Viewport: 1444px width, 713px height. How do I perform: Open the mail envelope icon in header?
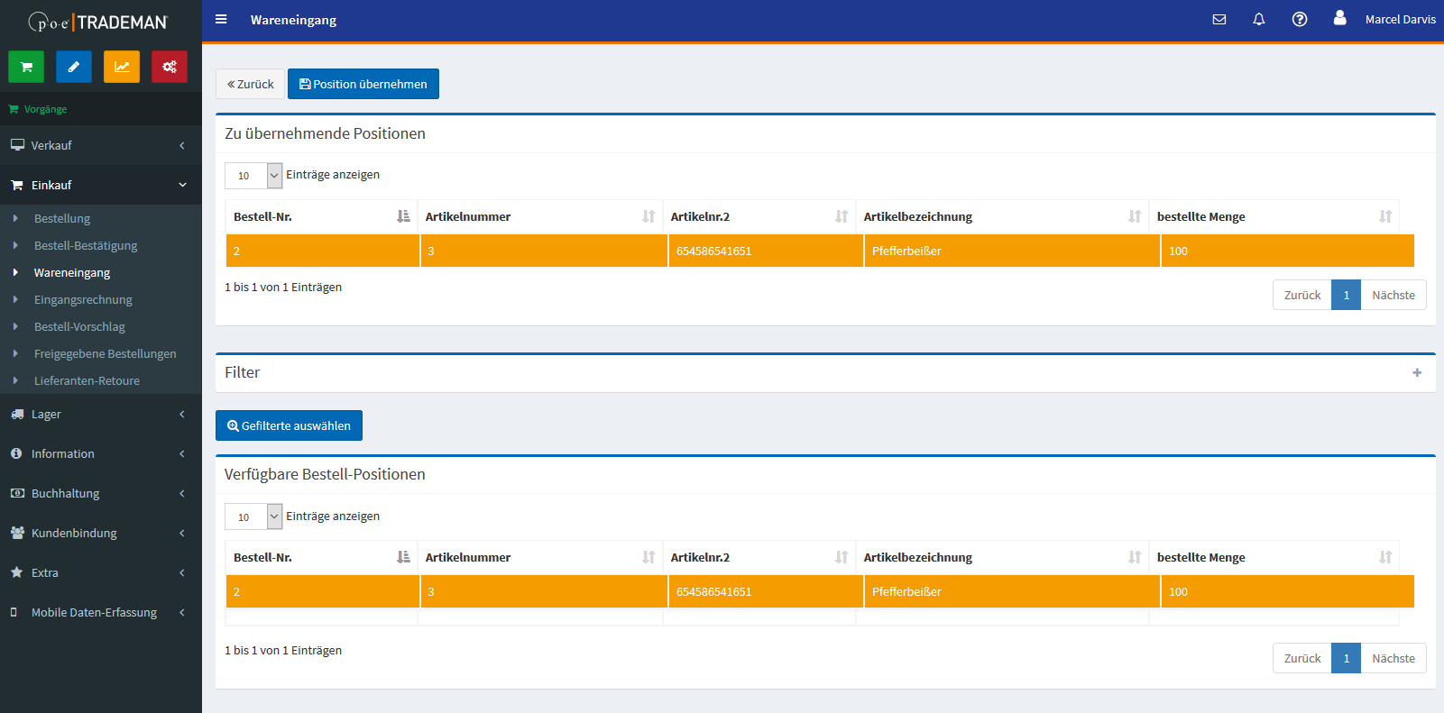(x=1219, y=19)
